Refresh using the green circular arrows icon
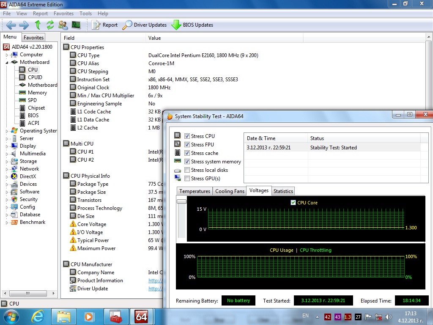This screenshot has width=433, height=325. [x=50, y=25]
